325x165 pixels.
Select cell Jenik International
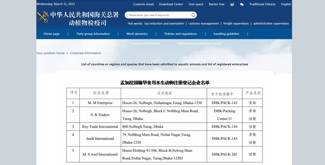pyautogui.click(x=100, y=139)
